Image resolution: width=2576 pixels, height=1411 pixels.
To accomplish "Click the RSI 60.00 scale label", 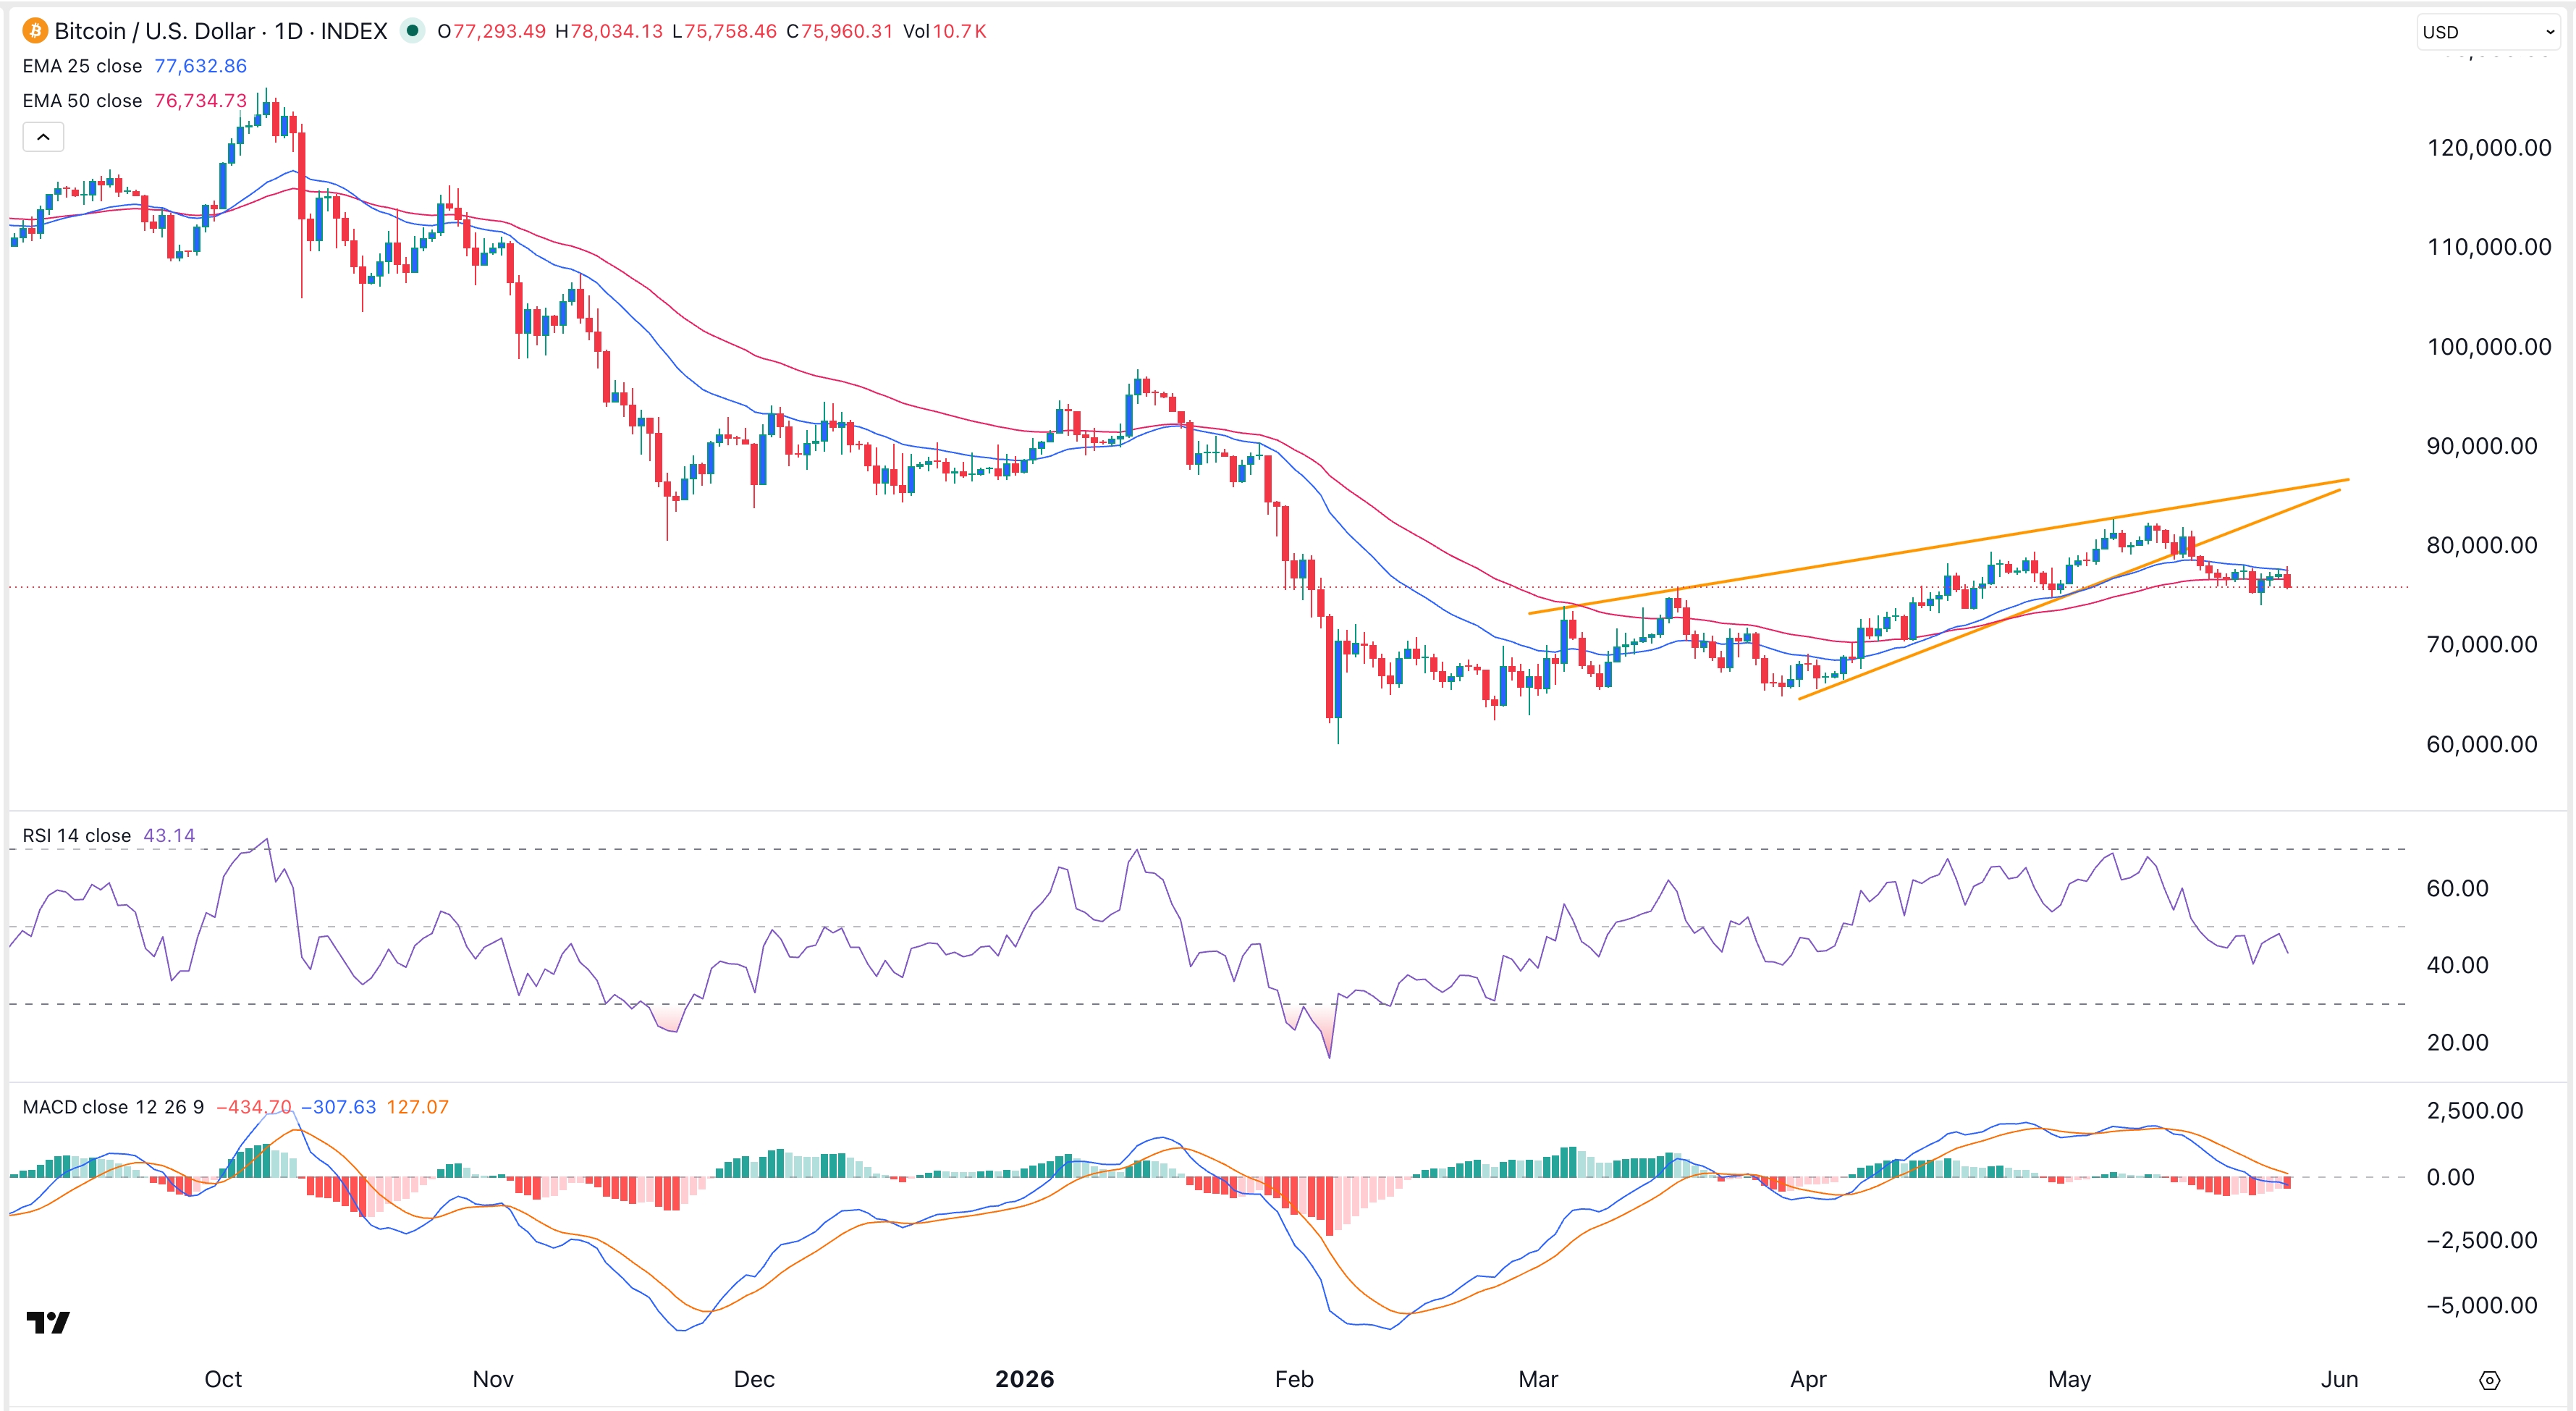I will coord(2457,889).
